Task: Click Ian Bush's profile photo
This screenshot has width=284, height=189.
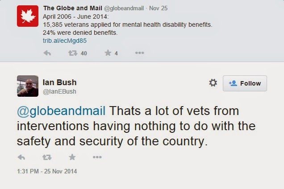Action: 28,86
